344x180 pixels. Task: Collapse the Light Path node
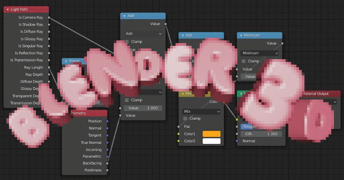pyautogui.click(x=8, y=9)
